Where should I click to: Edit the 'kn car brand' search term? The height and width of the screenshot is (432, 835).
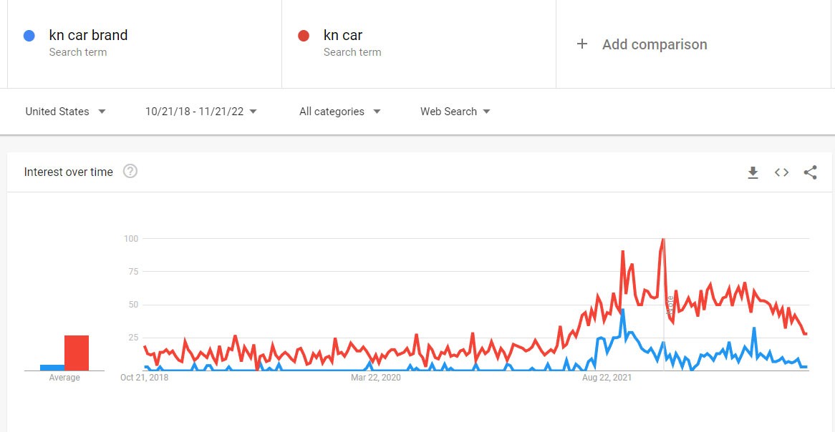[88, 36]
